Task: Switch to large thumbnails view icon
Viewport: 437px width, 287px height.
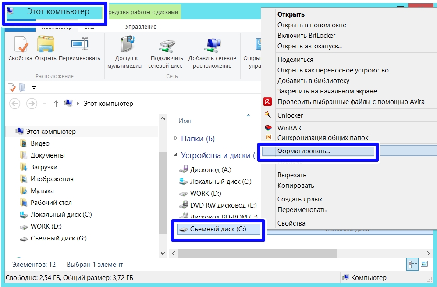Action: coord(424,264)
